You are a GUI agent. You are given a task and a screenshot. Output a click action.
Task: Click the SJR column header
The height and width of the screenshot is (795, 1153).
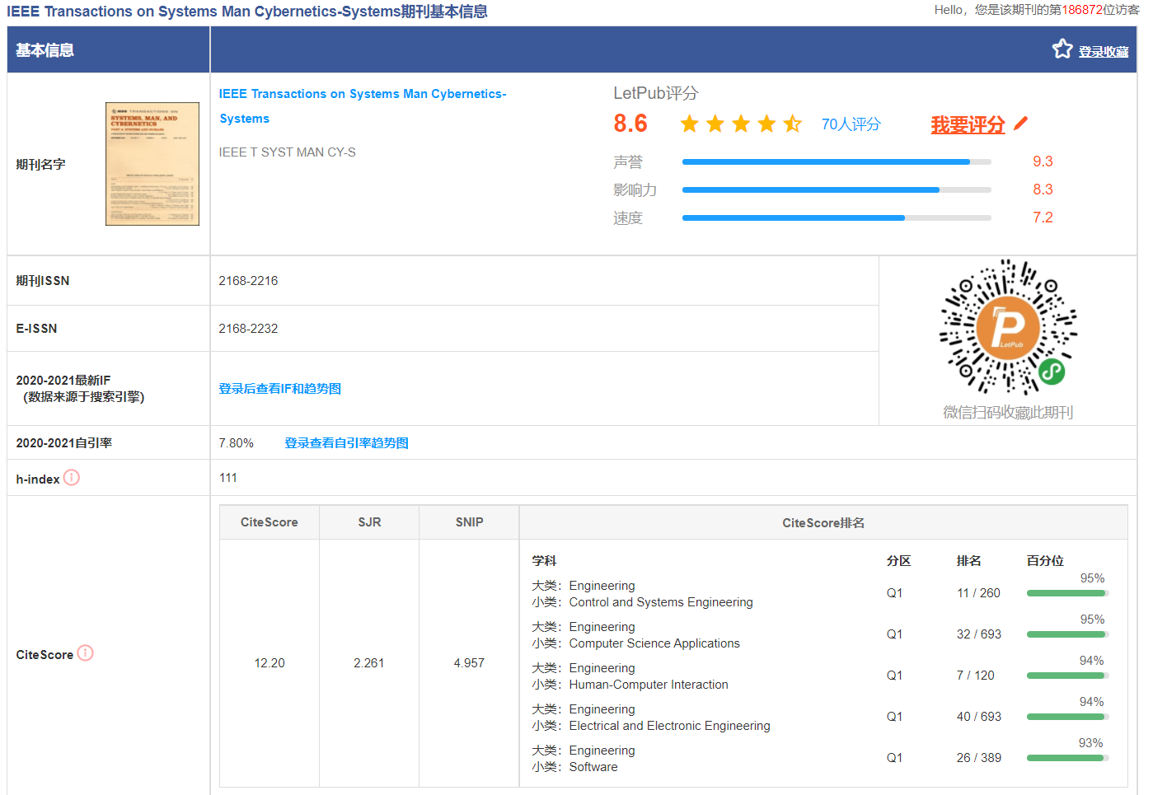(369, 522)
